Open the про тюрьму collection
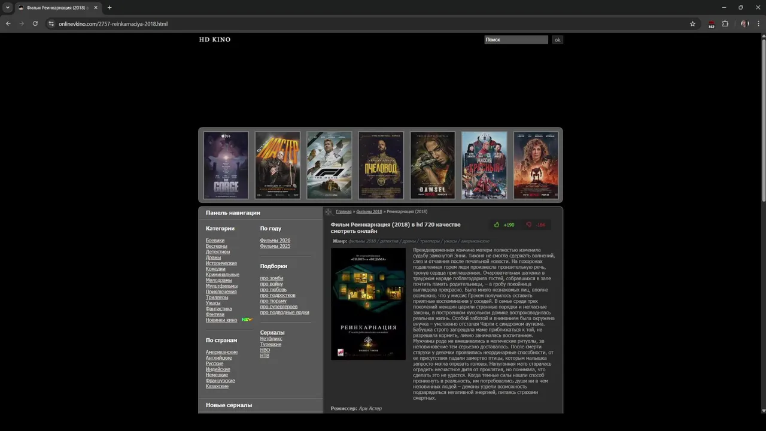Image resolution: width=766 pixels, height=431 pixels. tap(273, 301)
